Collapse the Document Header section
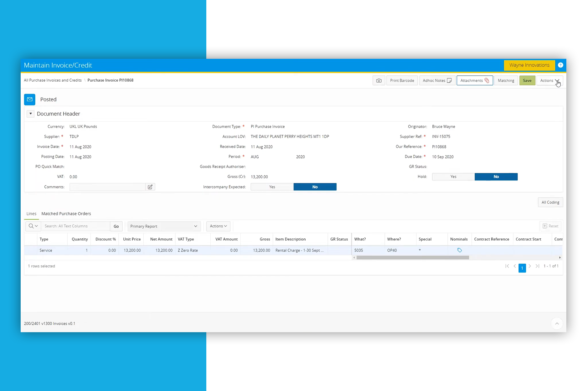Viewport: 587px width, 391px height. [30, 114]
